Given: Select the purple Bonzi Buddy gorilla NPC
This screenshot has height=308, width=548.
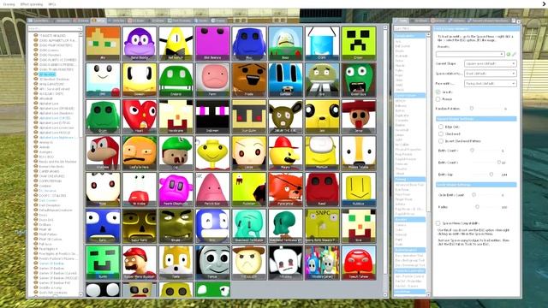Looking at the screenshot, I should tap(139, 44).
